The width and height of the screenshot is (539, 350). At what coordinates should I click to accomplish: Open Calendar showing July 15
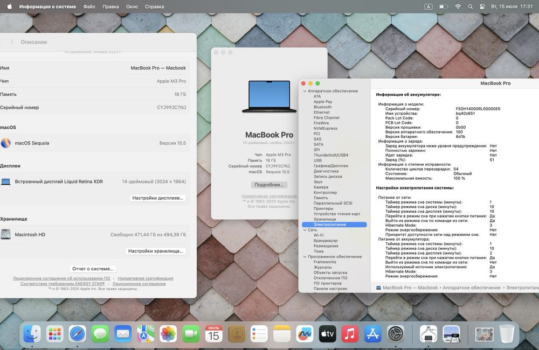pyautogui.click(x=213, y=333)
